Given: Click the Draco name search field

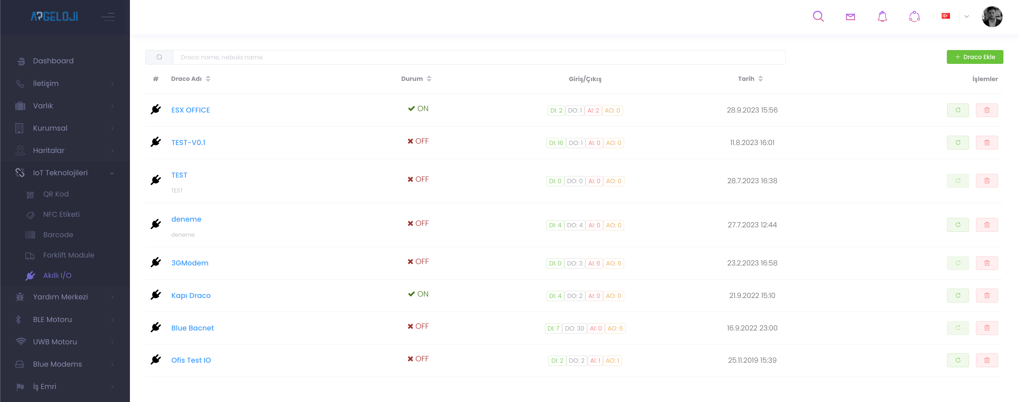Looking at the screenshot, I should pos(479,57).
